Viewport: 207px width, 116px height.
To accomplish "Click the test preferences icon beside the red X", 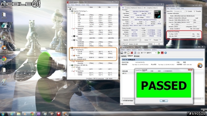I will coord(135,53).
